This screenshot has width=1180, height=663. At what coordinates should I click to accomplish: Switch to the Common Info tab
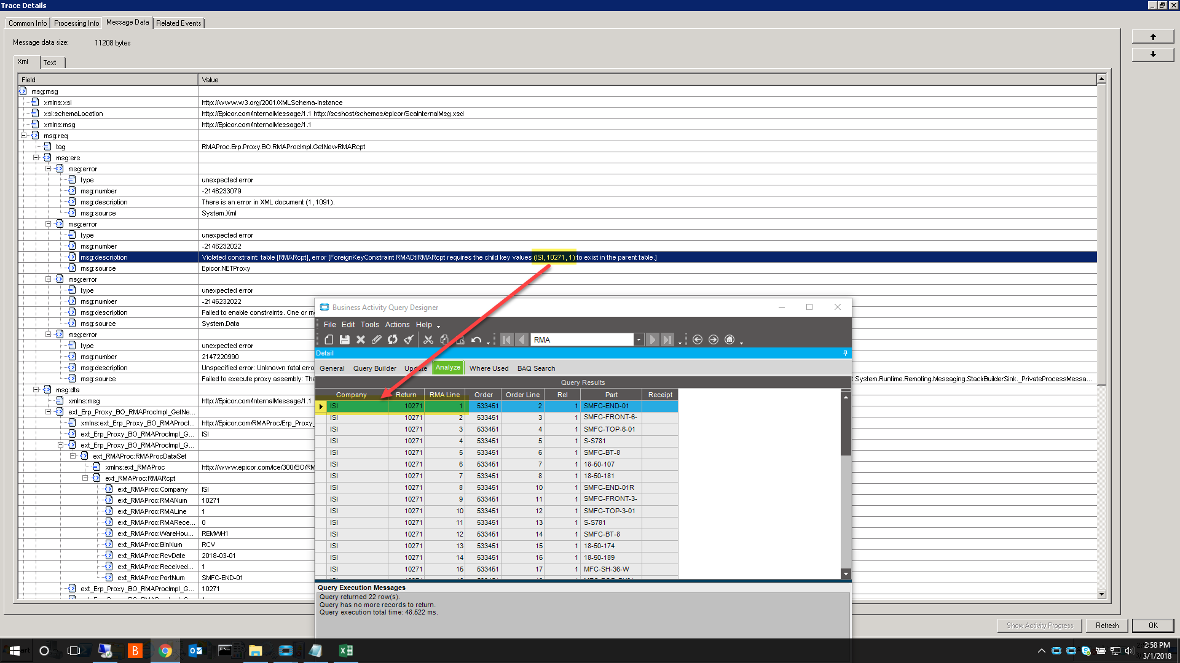(x=28, y=23)
